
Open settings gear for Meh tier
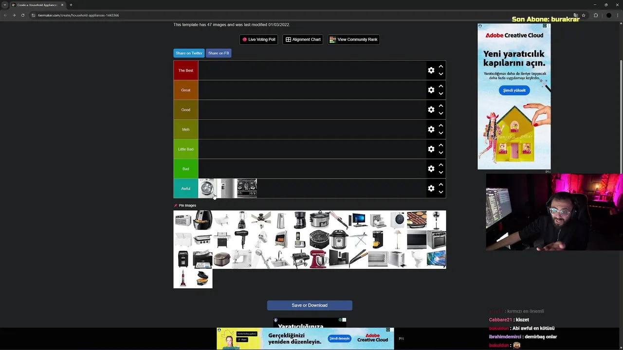(x=431, y=129)
